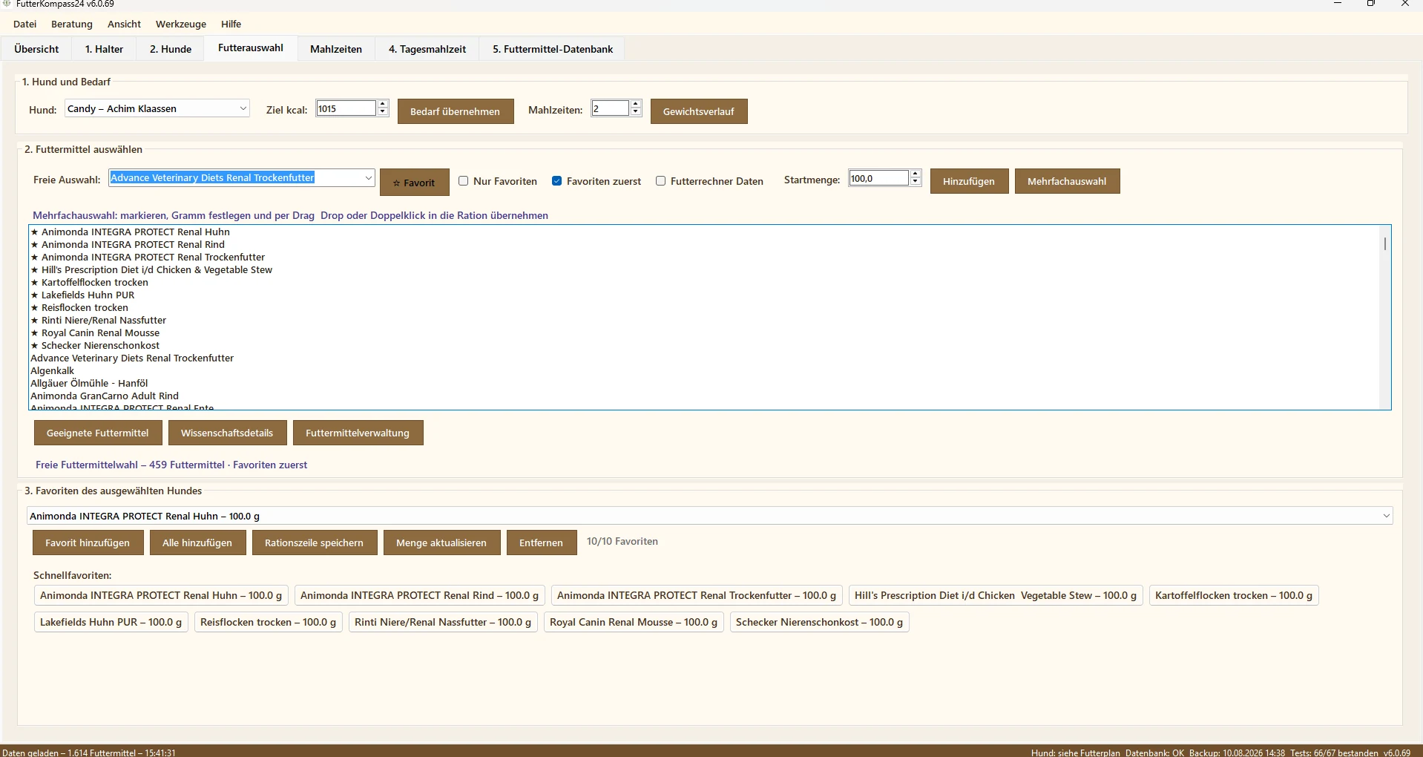The height and width of the screenshot is (757, 1423).
Task: Select starred Animonda INTEGRA PROTECT Renal Trockenfutter list row
Action: pyautogui.click(x=704, y=258)
